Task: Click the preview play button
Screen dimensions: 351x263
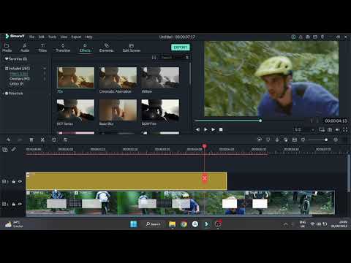Action: click(x=205, y=129)
